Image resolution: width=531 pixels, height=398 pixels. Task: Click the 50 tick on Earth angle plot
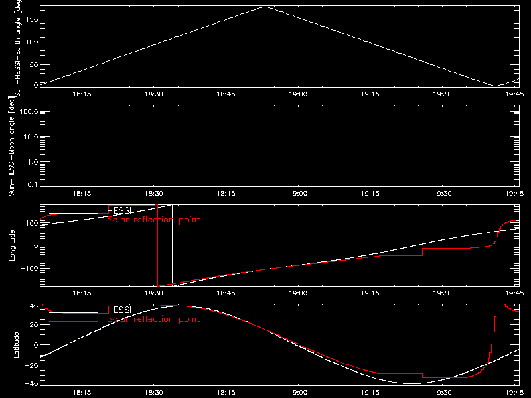click(x=34, y=64)
